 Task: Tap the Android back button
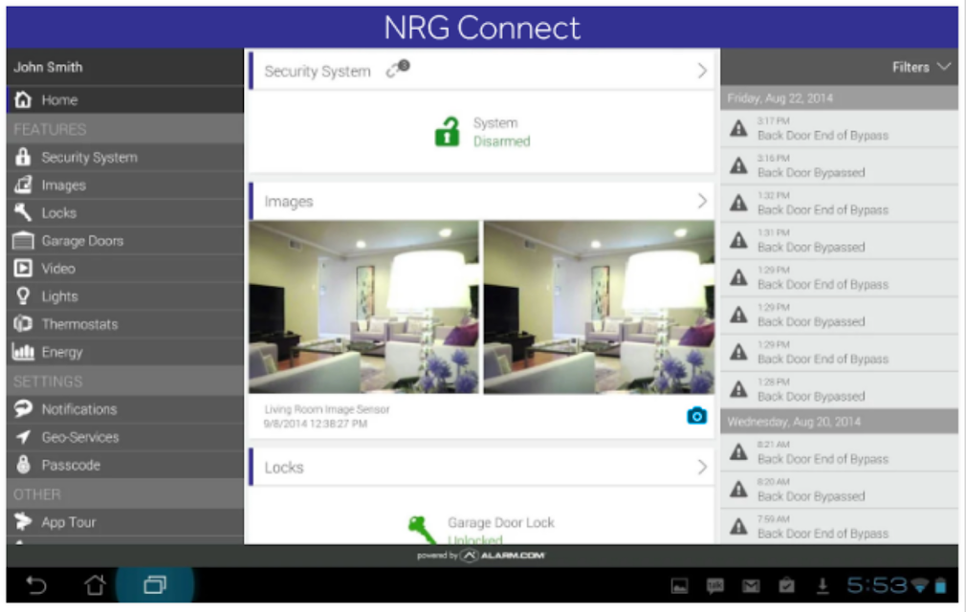click(36, 584)
